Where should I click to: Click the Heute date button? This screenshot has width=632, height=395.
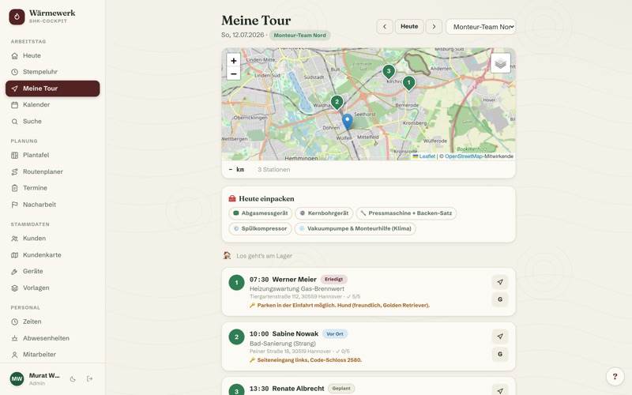coord(409,27)
